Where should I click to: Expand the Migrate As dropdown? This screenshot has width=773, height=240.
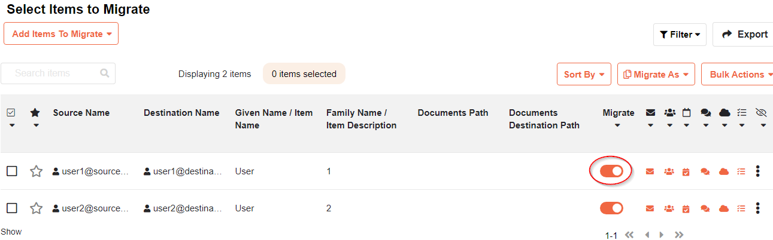(x=656, y=75)
